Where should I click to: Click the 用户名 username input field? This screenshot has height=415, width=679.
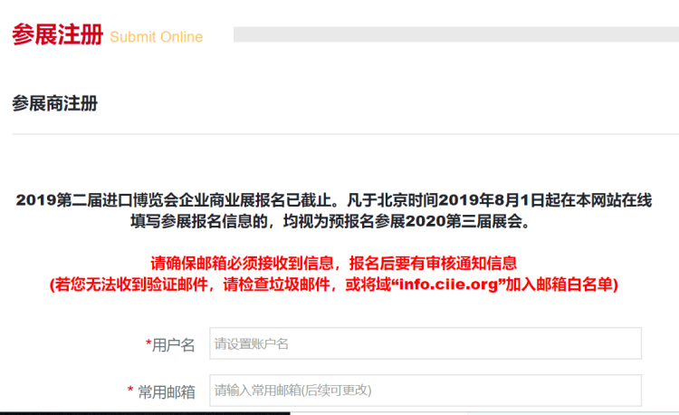[x=426, y=343]
